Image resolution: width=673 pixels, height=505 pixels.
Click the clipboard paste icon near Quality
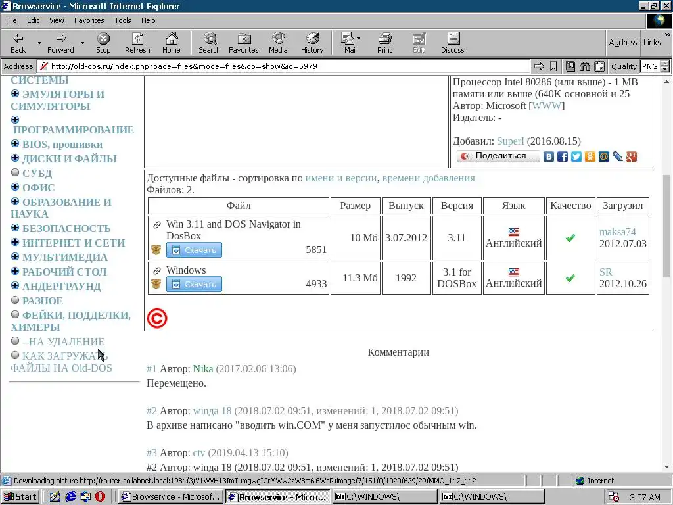click(599, 66)
